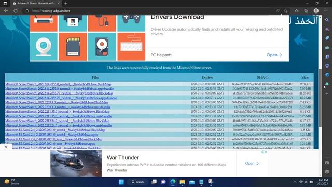332x187 pixels.
Task: Download UI.Xaml.2.4 arm64 BlockMap file
Action: point(55,130)
